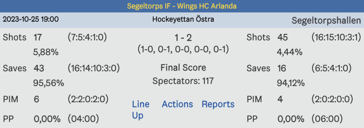Click the Segeltorpshallen venue name
364x128 pixels.
(x=326, y=21)
